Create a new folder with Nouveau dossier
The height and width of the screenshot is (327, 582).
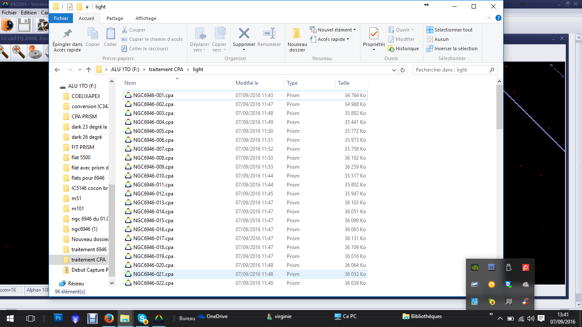[x=297, y=34]
